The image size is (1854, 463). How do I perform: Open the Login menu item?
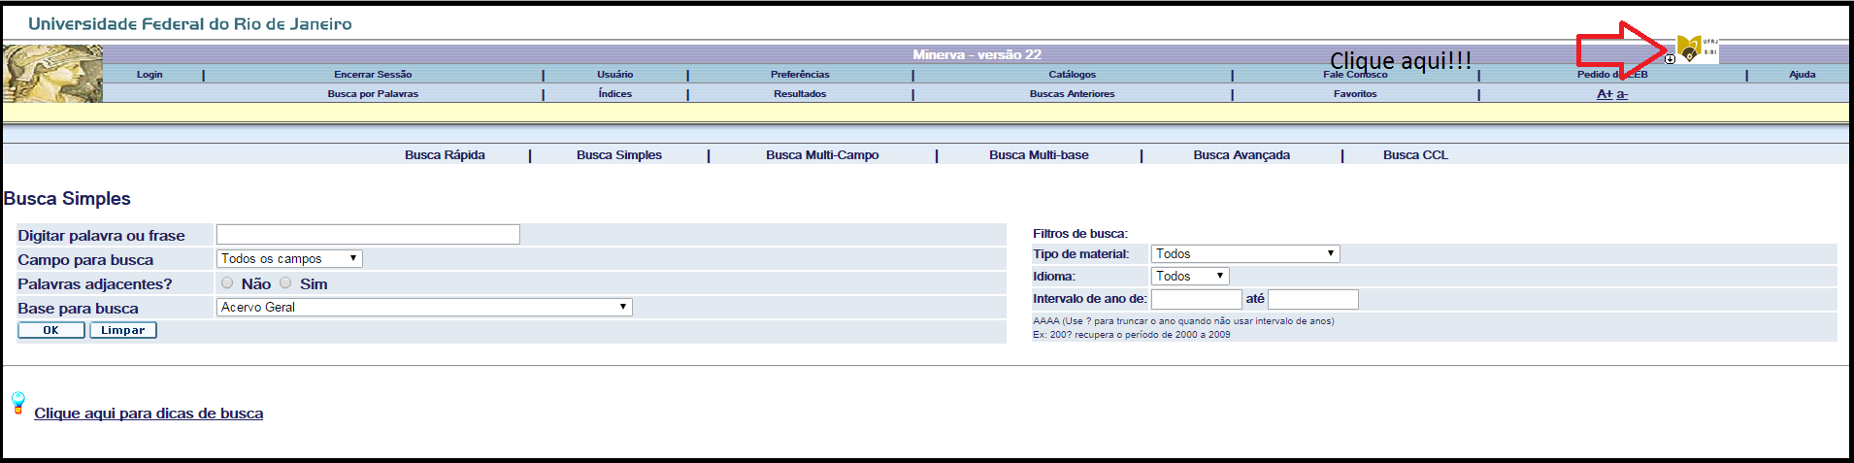(149, 75)
